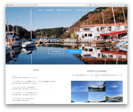Click calendar icon under ウィンターコンサートのお知らせ
Screen dimensions: 133x112
point(13,89)
